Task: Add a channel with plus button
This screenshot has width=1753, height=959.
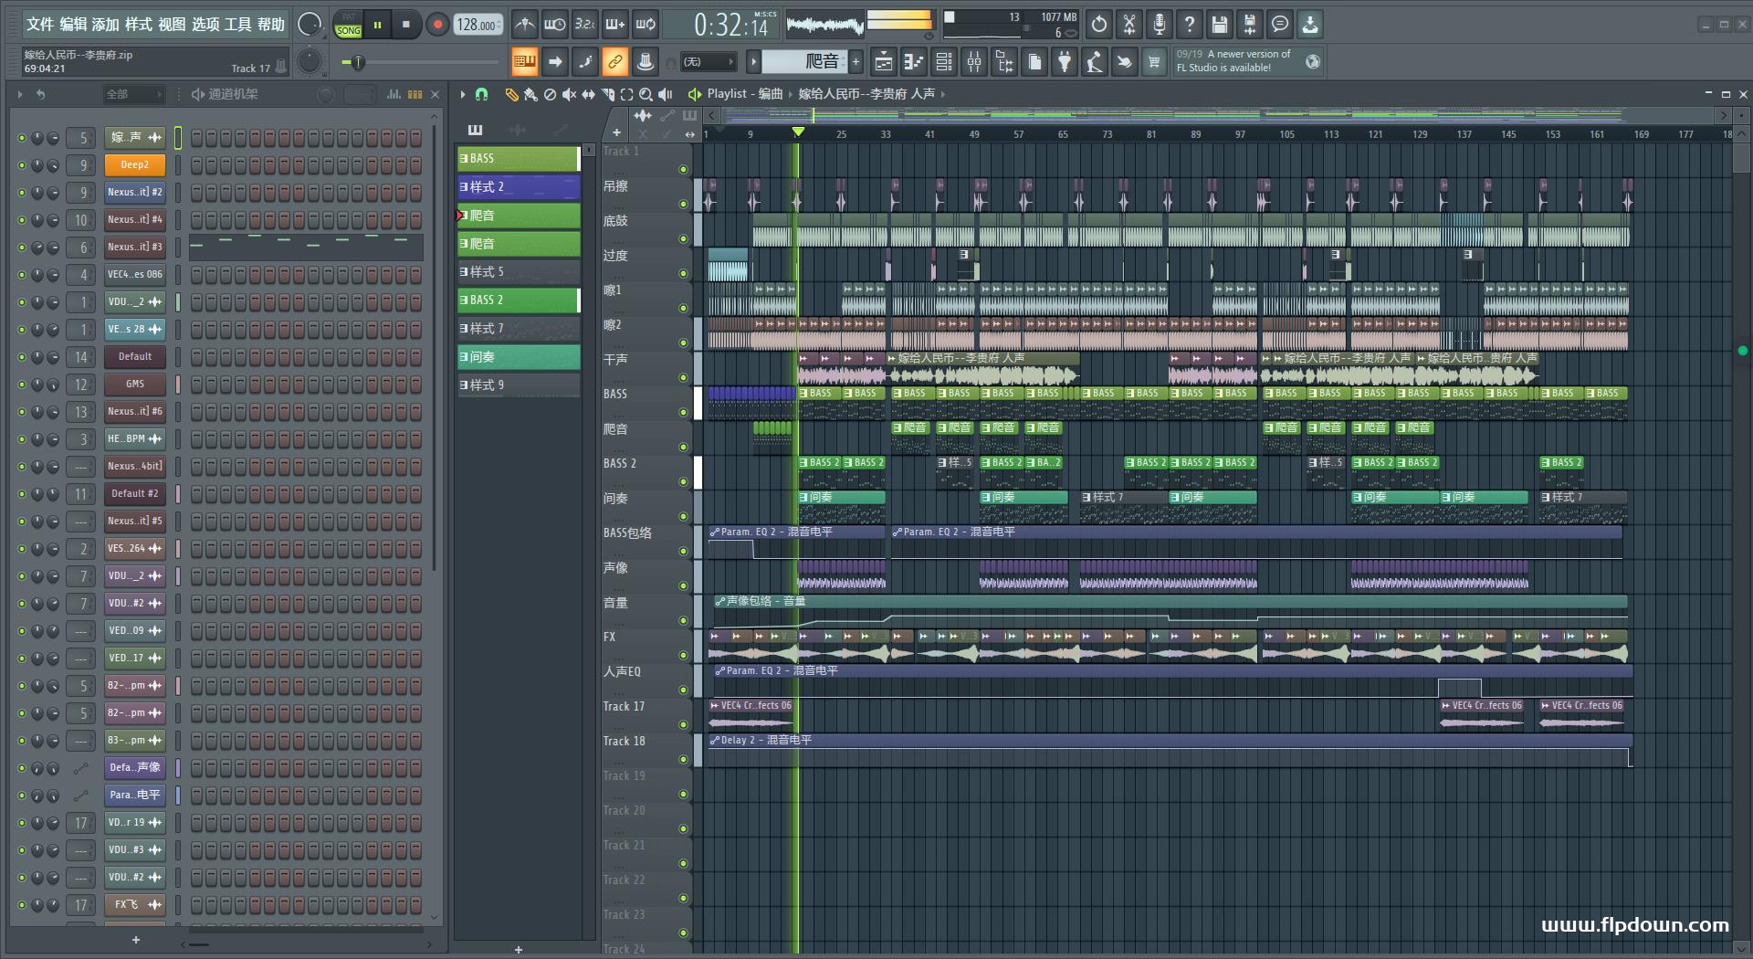Action: click(135, 940)
